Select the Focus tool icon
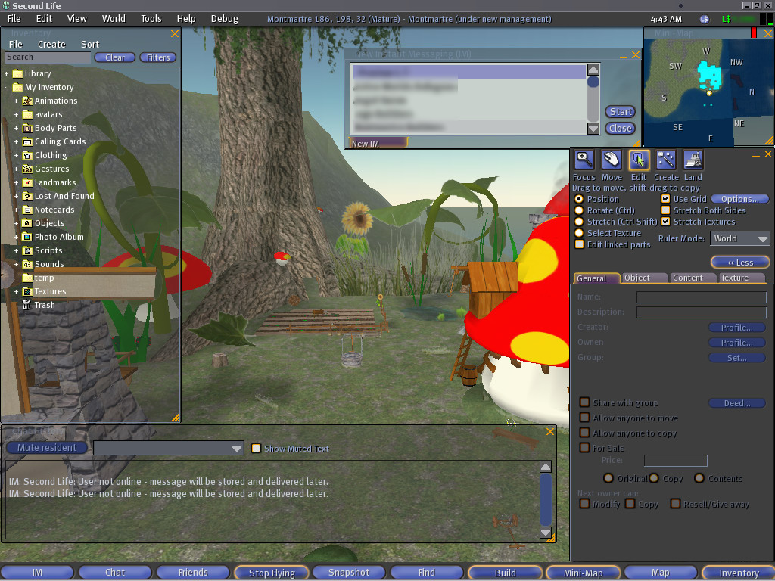The height and width of the screenshot is (581, 775). point(584,160)
